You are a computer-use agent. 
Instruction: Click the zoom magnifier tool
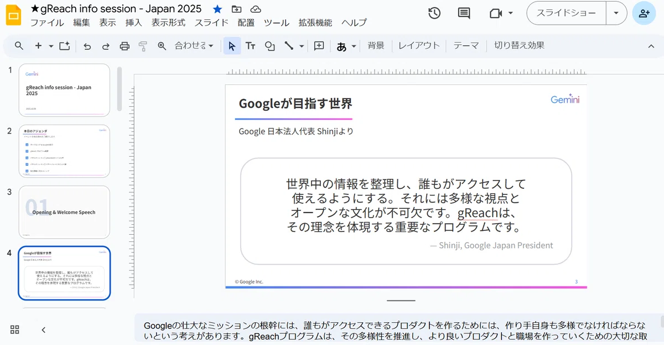(162, 46)
